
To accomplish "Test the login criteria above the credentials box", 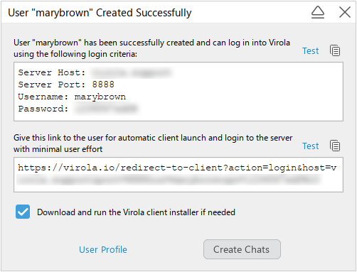I will pyautogui.click(x=310, y=51).
